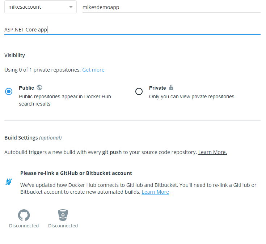Click the lock icon beside Private
This screenshot has width=266, height=244.
coord(171,87)
